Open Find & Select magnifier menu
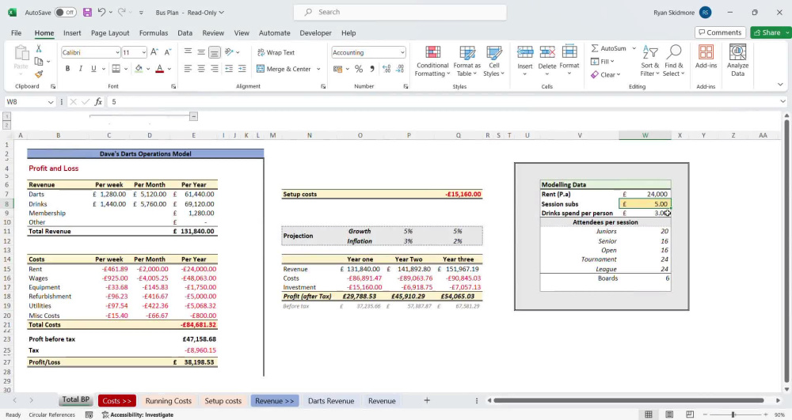Screen dimensions: 792x420 (674, 61)
